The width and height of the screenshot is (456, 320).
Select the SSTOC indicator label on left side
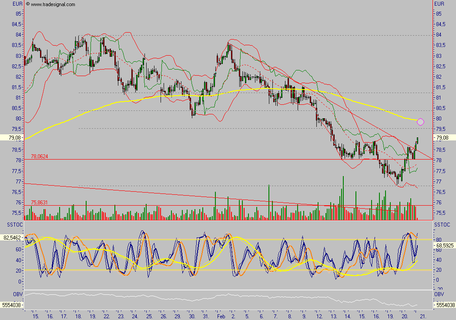click(15, 224)
